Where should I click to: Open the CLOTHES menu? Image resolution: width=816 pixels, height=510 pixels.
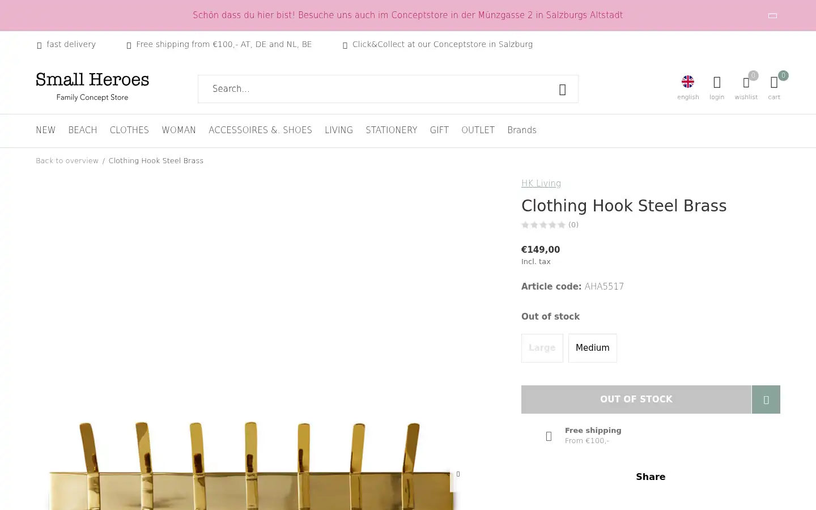[x=129, y=130]
